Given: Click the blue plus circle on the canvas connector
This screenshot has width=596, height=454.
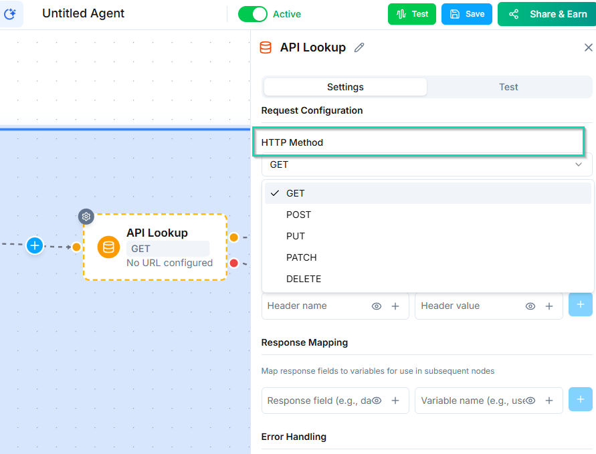Looking at the screenshot, I should [35, 245].
